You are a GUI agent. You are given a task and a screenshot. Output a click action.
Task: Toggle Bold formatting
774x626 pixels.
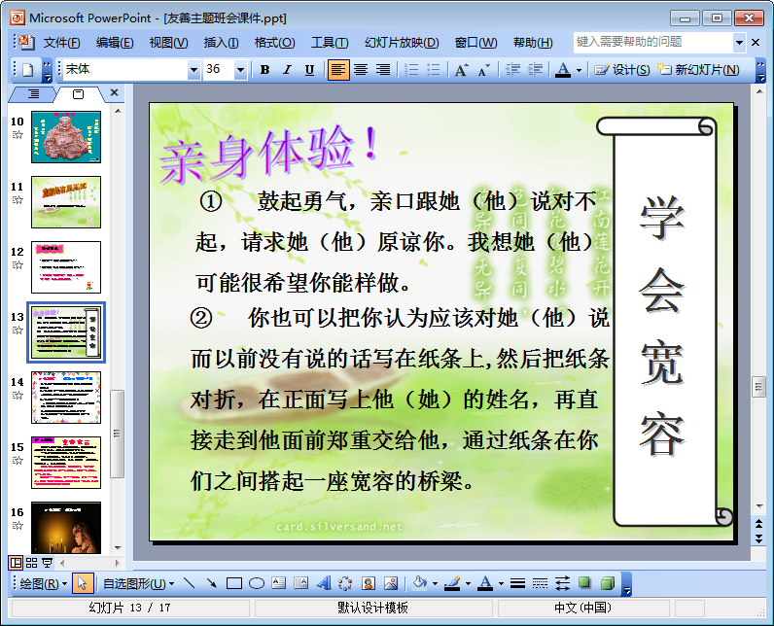tap(264, 70)
